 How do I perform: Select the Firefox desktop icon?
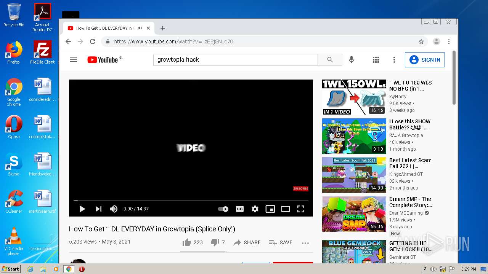coord(14,53)
